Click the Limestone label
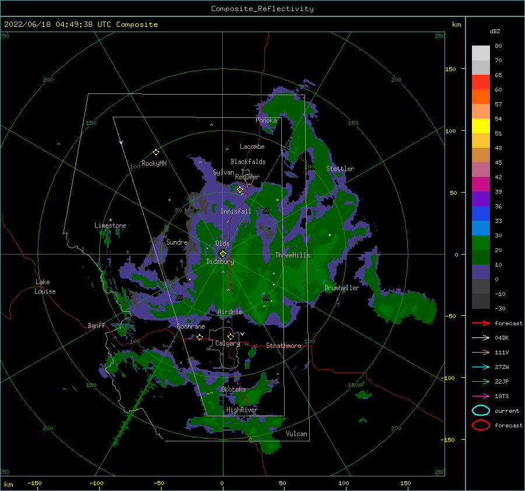525x491 pixels. 110,225
